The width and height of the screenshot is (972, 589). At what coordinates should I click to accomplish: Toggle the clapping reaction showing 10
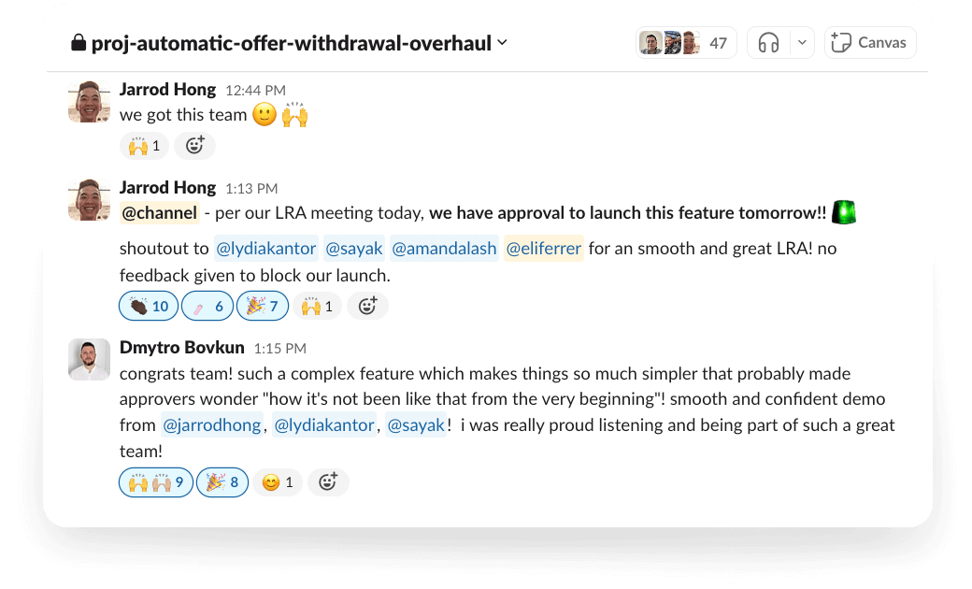[148, 306]
